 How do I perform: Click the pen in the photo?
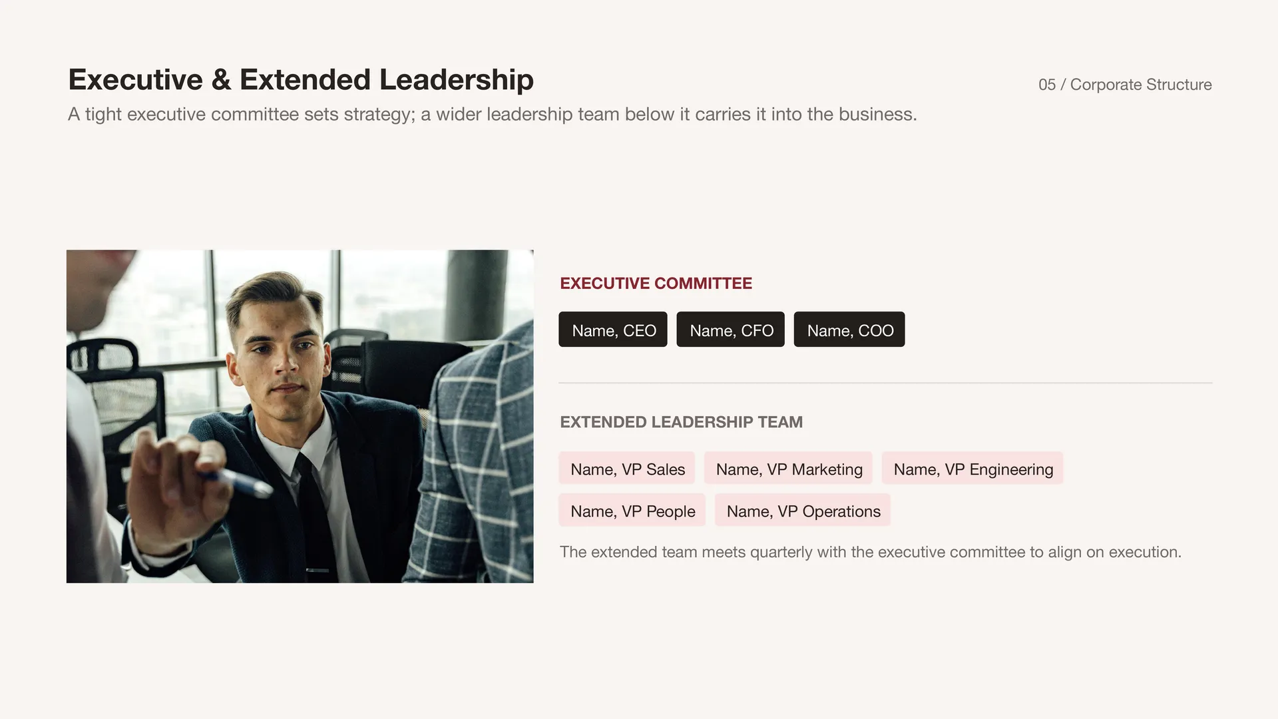point(238,481)
